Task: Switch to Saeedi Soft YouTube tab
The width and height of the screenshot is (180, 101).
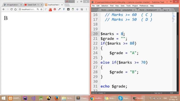Action: pos(33,5)
